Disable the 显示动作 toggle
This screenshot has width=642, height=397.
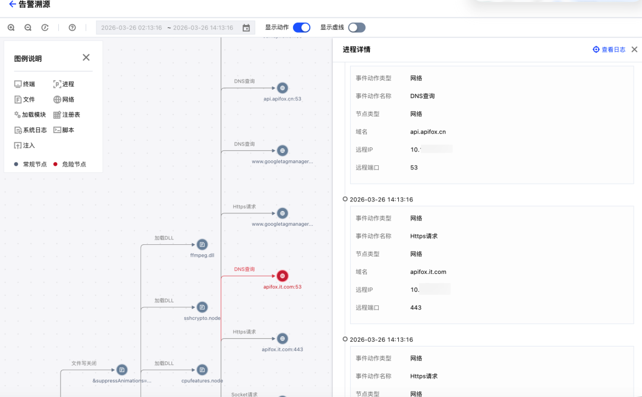point(301,27)
